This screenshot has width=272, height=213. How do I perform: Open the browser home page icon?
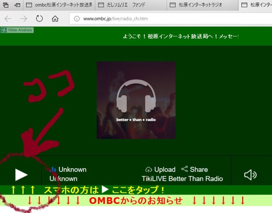(x=55, y=19)
